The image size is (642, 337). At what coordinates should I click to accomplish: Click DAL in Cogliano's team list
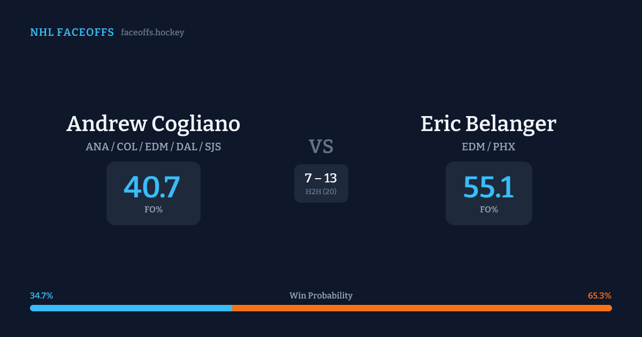tap(186, 147)
